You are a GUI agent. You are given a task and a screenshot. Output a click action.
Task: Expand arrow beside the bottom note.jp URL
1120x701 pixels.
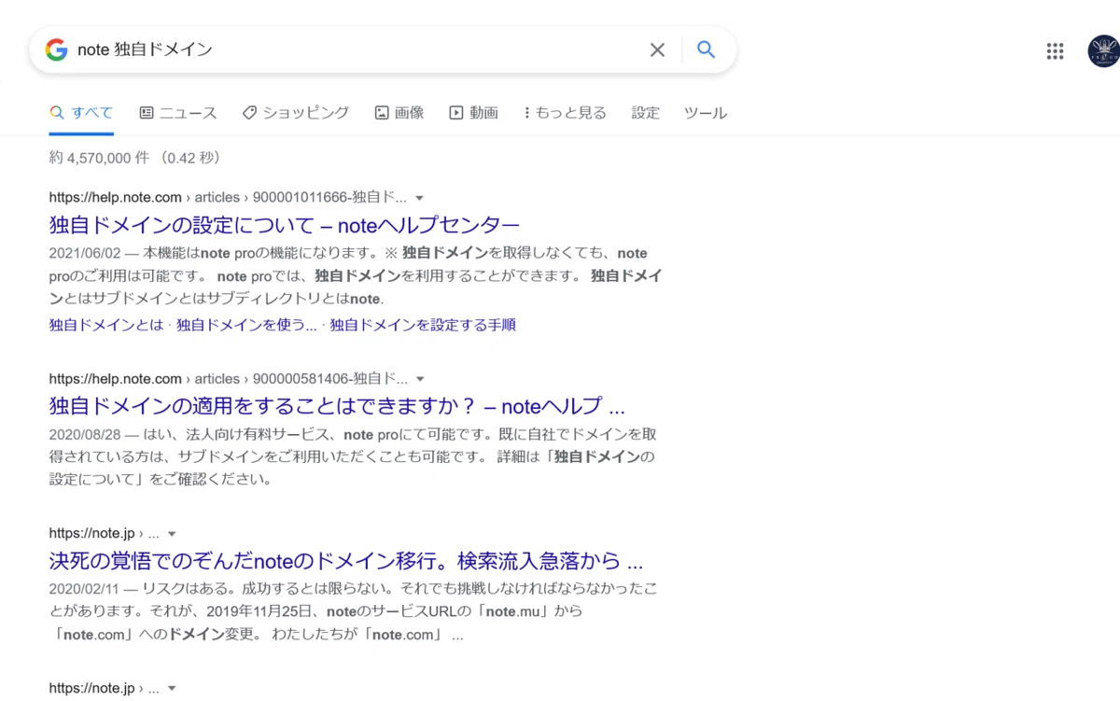pyautogui.click(x=172, y=689)
